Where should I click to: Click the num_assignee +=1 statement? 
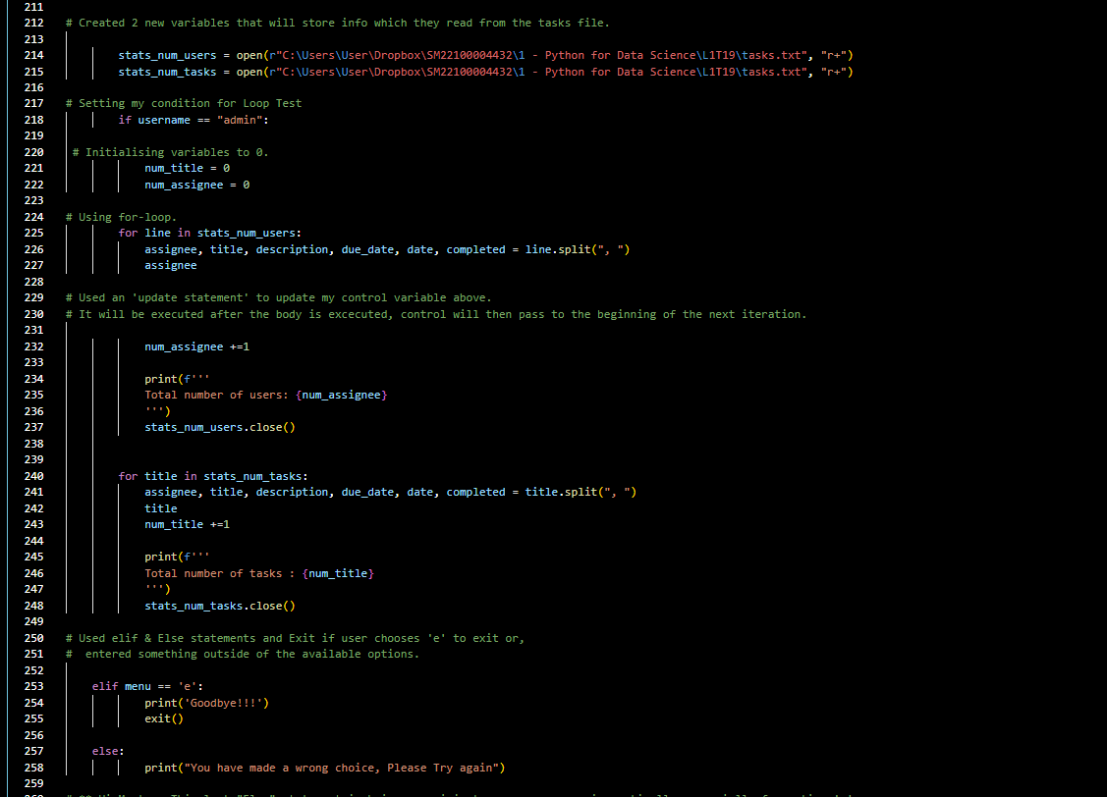coord(196,345)
